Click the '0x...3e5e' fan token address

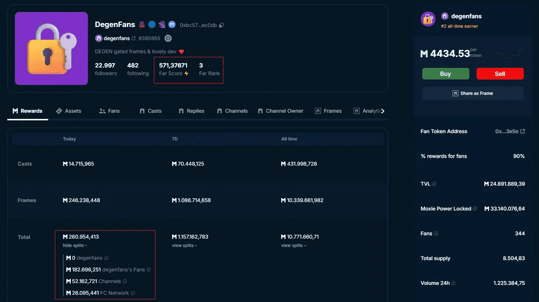click(x=507, y=131)
